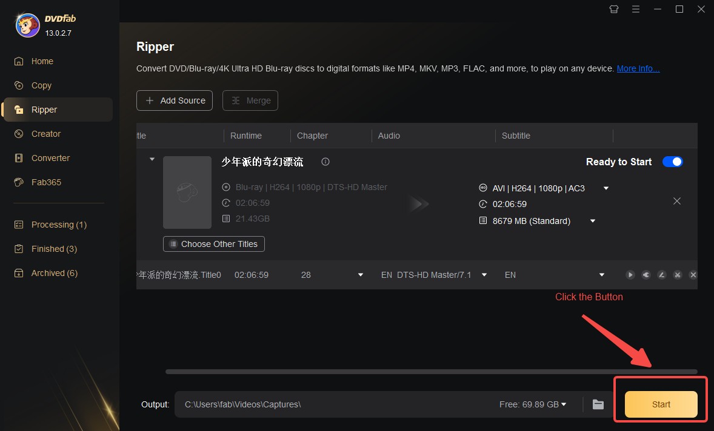Viewport: 714px width, 431px height.
Task: Delete Title0 row with its X icon
Action: (x=693, y=275)
